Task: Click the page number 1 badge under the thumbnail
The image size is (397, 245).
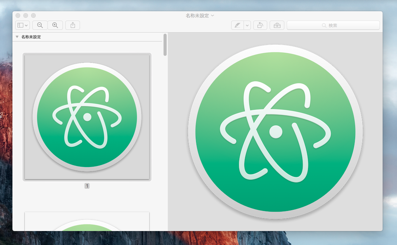Action: 87,186
